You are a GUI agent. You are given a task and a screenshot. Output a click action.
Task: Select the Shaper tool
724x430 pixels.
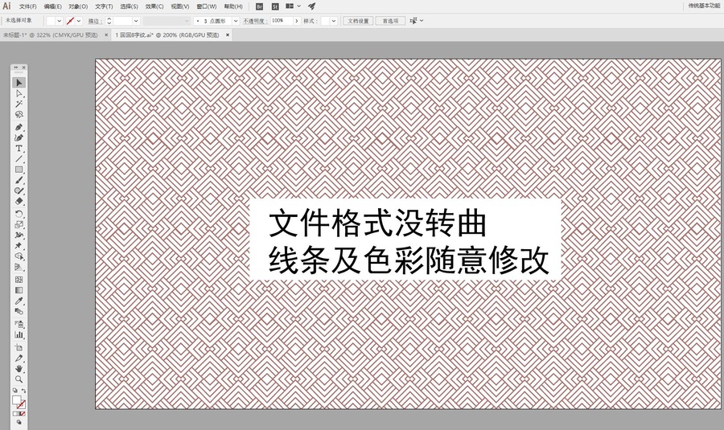(19, 190)
